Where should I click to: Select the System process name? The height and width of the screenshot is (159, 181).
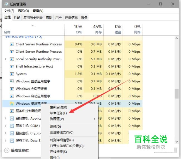click(x=21, y=74)
